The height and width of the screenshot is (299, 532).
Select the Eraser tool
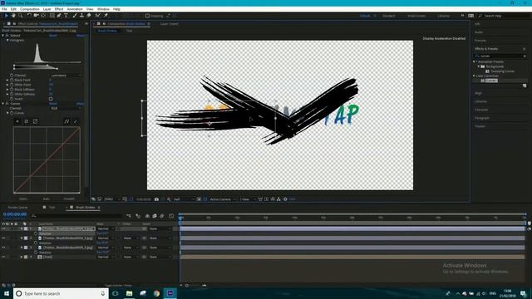tap(89, 16)
